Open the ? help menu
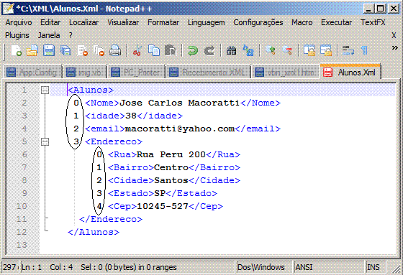Image resolution: width=403 pixels, height=275 pixels. (71, 35)
